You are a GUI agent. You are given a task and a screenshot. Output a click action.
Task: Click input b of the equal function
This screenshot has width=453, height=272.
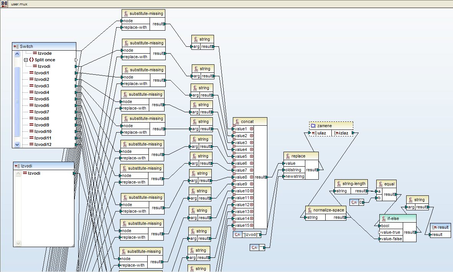click(379, 198)
